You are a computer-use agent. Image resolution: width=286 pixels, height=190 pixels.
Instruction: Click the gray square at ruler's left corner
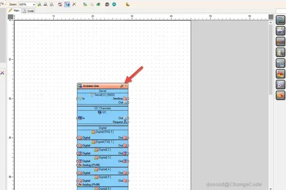pyautogui.click(x=10, y=17)
